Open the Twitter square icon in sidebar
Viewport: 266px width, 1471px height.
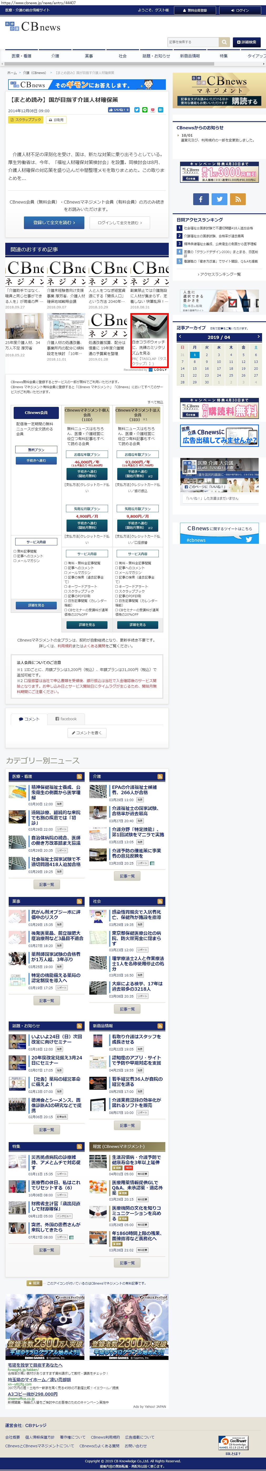tap(219, 199)
